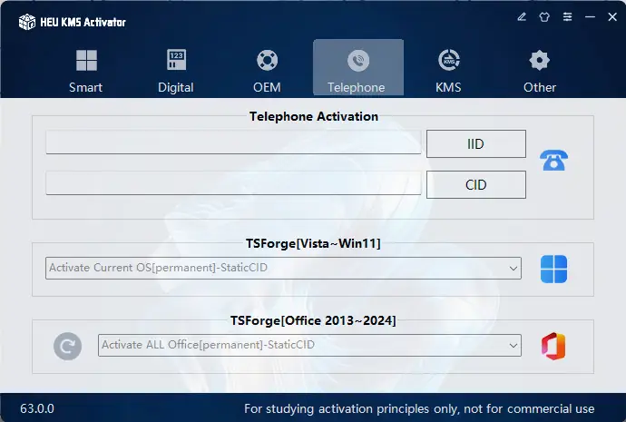Image resolution: width=626 pixels, height=422 pixels.
Task: Switch to the Digital tab
Action: 176,71
